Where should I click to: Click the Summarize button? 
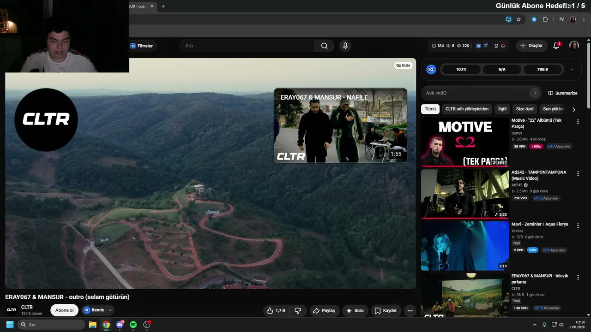point(562,93)
